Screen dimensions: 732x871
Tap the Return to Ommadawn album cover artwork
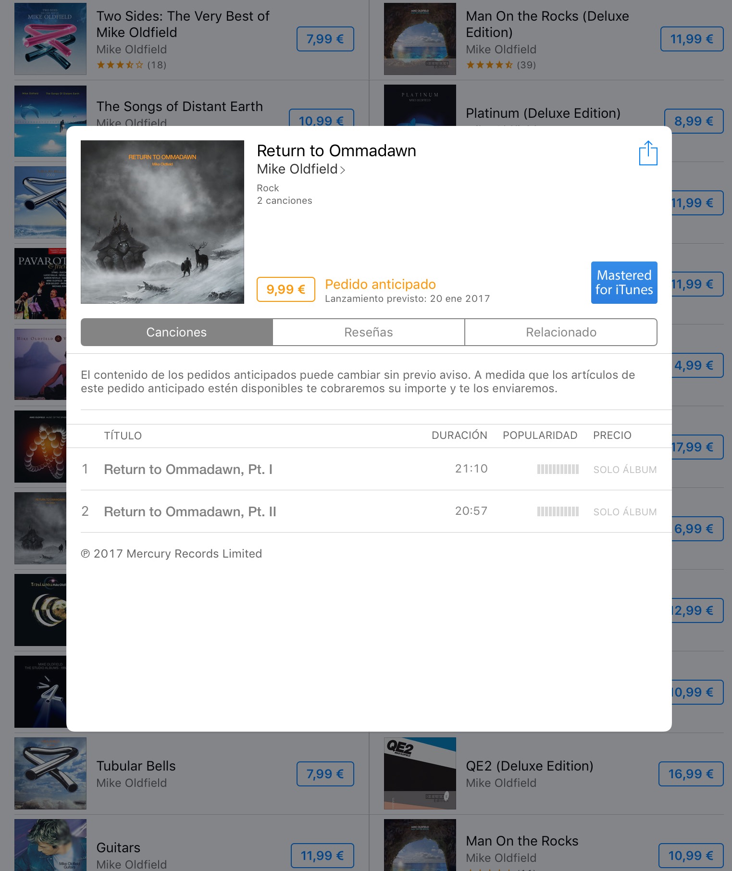click(162, 222)
